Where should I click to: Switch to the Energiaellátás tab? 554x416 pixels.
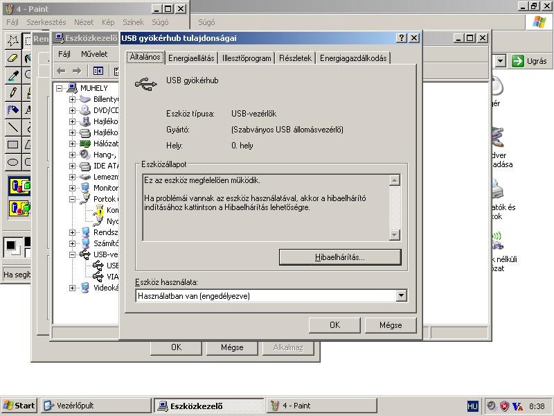coord(191,58)
